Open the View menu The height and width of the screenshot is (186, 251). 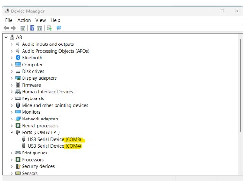tap(41, 20)
